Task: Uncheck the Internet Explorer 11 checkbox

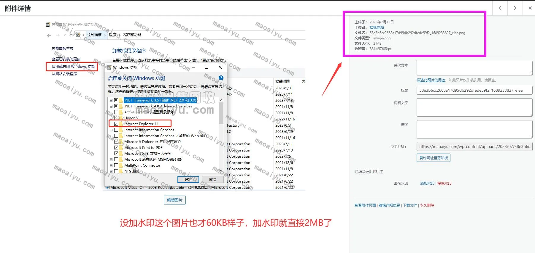Action: [116, 124]
